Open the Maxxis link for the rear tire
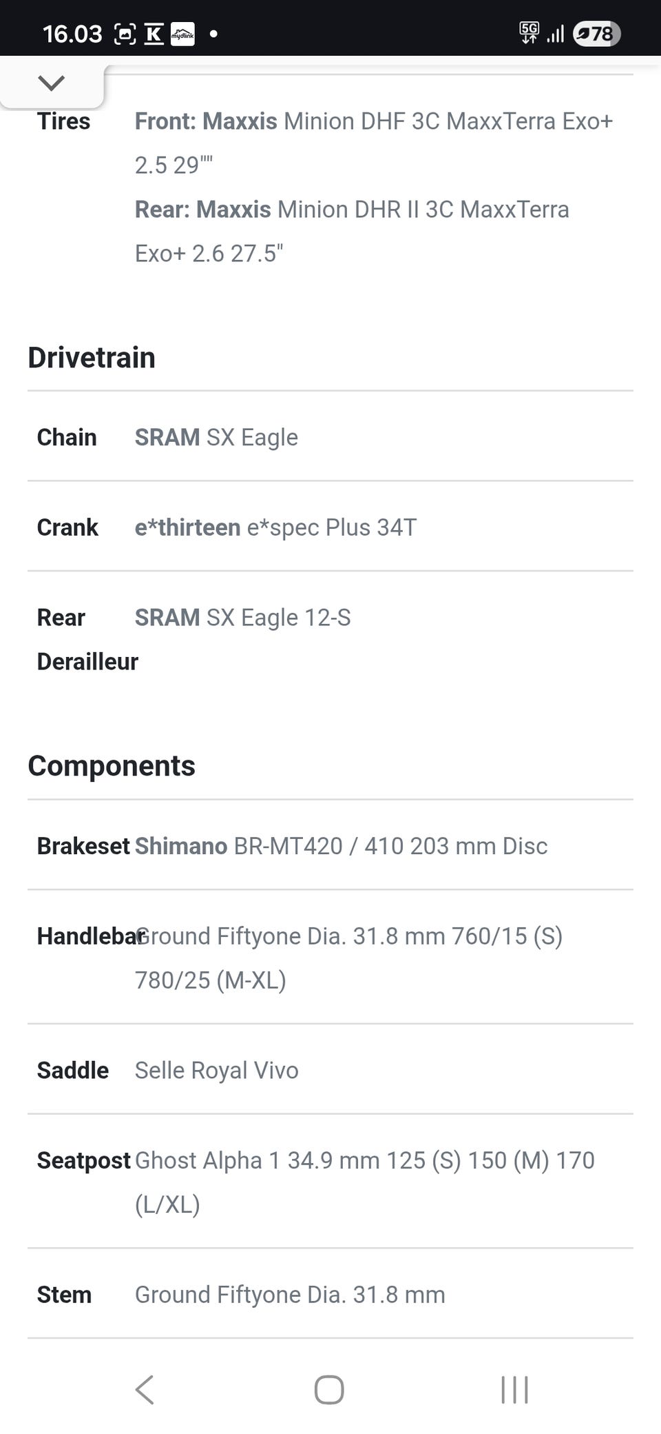Screen dimensions: 661x1434 233,210
